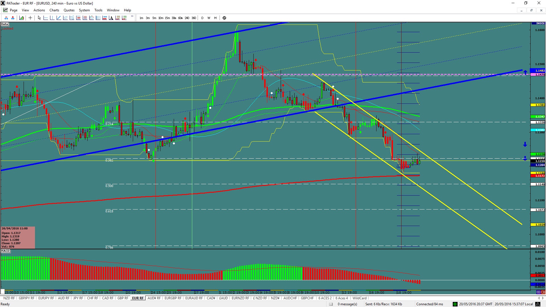Open messages envelope icon in status bar

coord(331,304)
